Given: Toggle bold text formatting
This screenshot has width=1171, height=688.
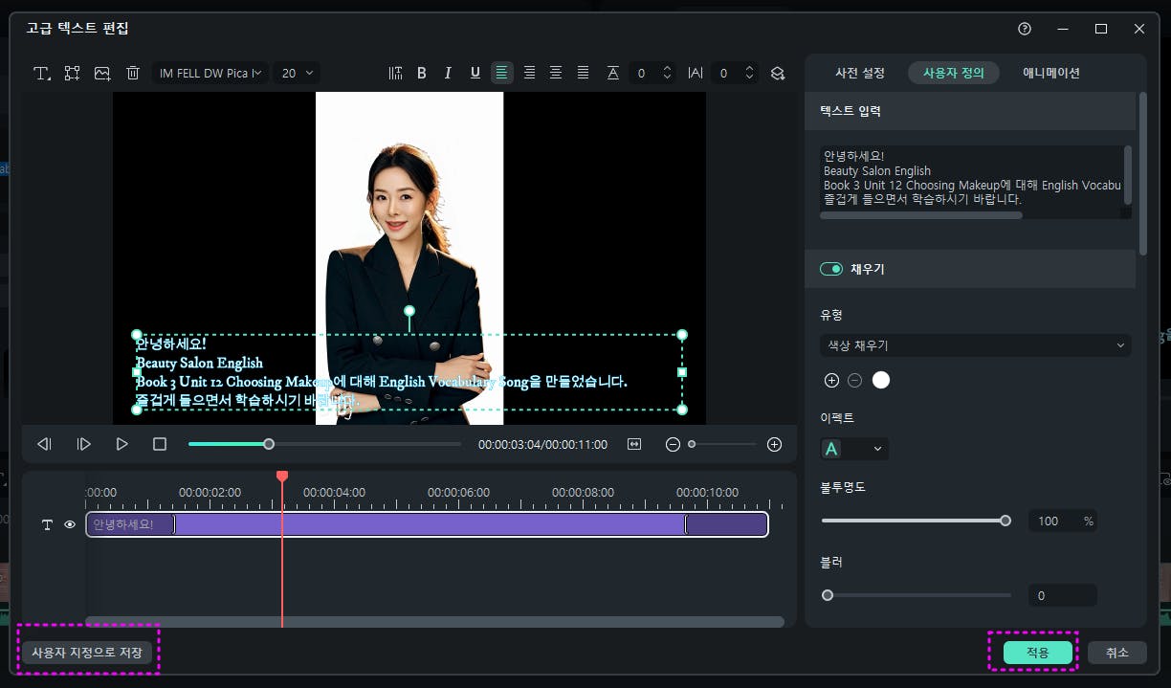Looking at the screenshot, I should click(x=422, y=74).
